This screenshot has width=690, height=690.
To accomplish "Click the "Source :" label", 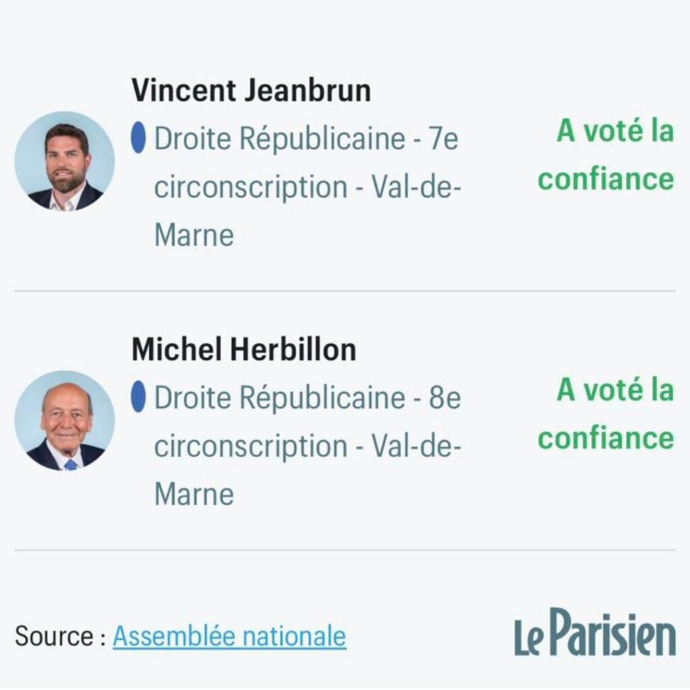I will pyautogui.click(x=61, y=636).
